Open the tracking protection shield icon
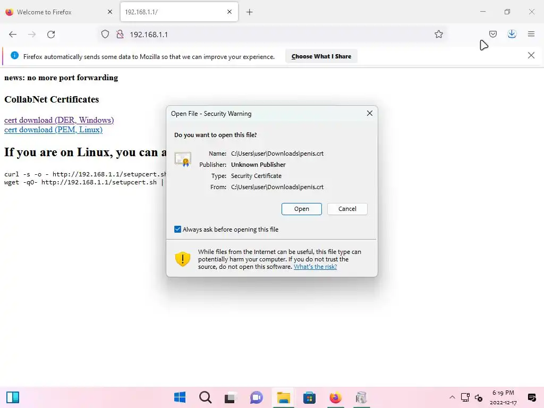Image resolution: width=544 pixels, height=408 pixels. tap(105, 35)
